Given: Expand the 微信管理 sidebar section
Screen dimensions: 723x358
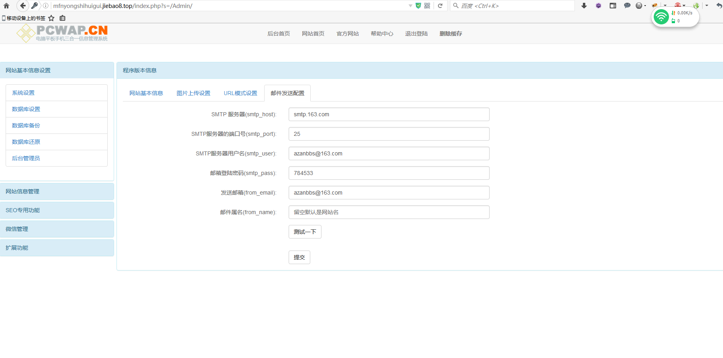Looking at the screenshot, I should click(57, 229).
